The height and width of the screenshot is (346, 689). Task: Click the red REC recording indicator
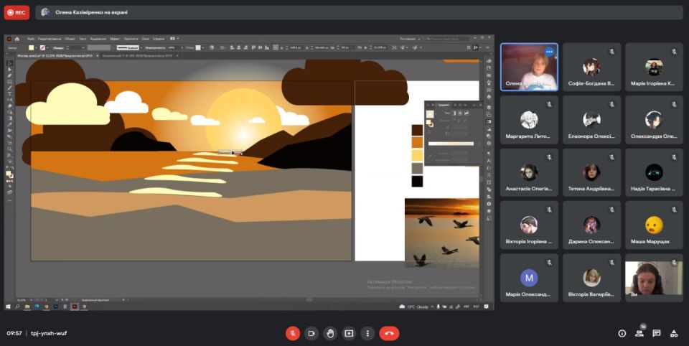17,12
